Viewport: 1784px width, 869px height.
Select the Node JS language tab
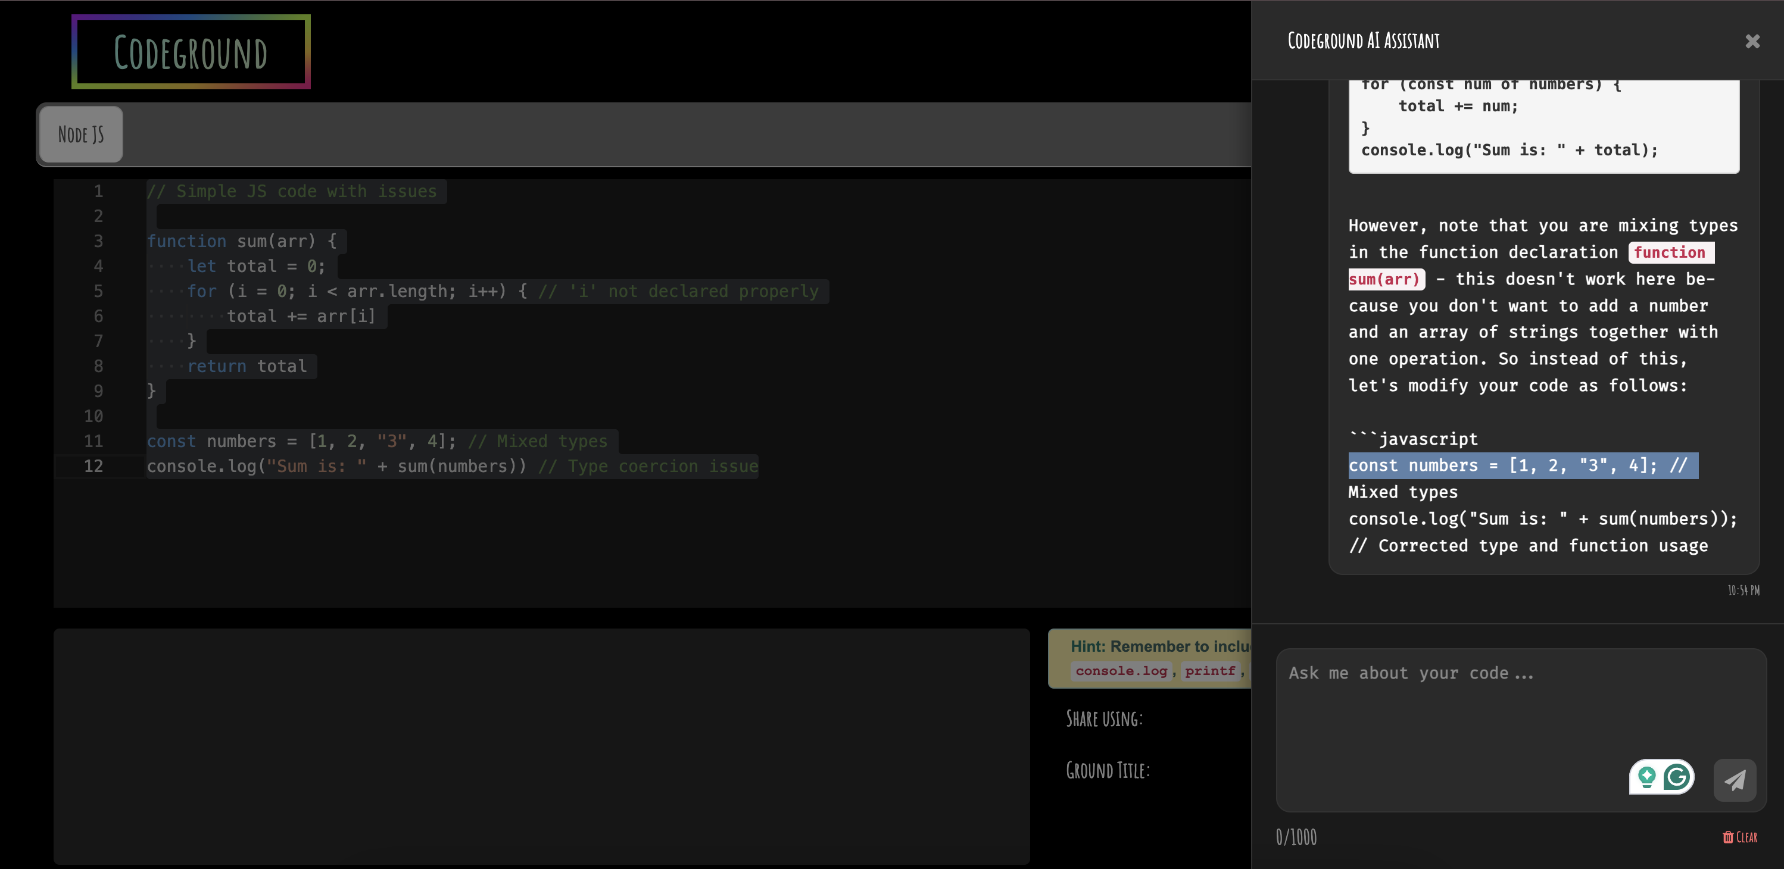click(81, 135)
